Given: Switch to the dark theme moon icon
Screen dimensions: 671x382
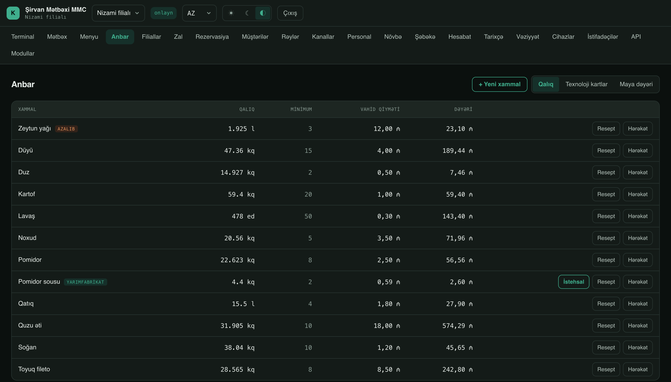Looking at the screenshot, I should (x=247, y=13).
